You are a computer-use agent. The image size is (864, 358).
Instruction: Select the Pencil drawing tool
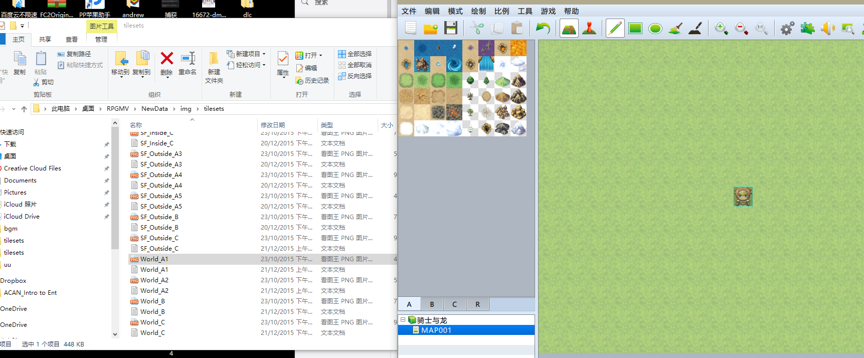coord(615,29)
